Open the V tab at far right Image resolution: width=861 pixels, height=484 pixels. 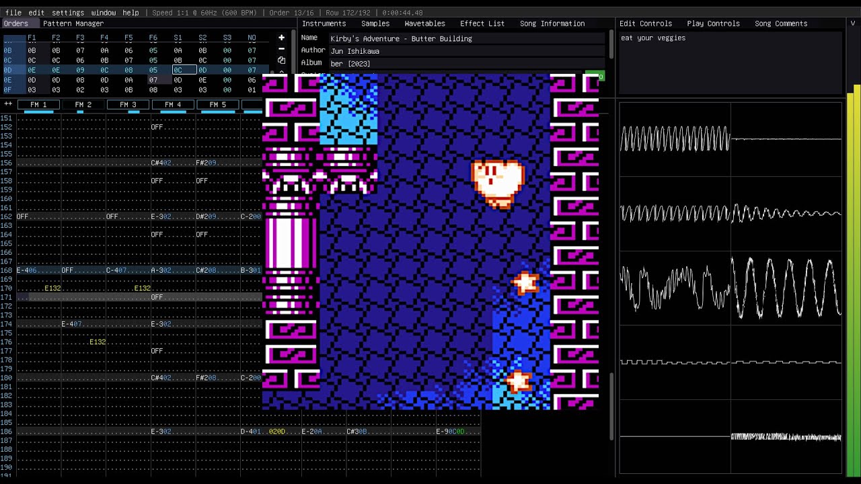coord(853,24)
